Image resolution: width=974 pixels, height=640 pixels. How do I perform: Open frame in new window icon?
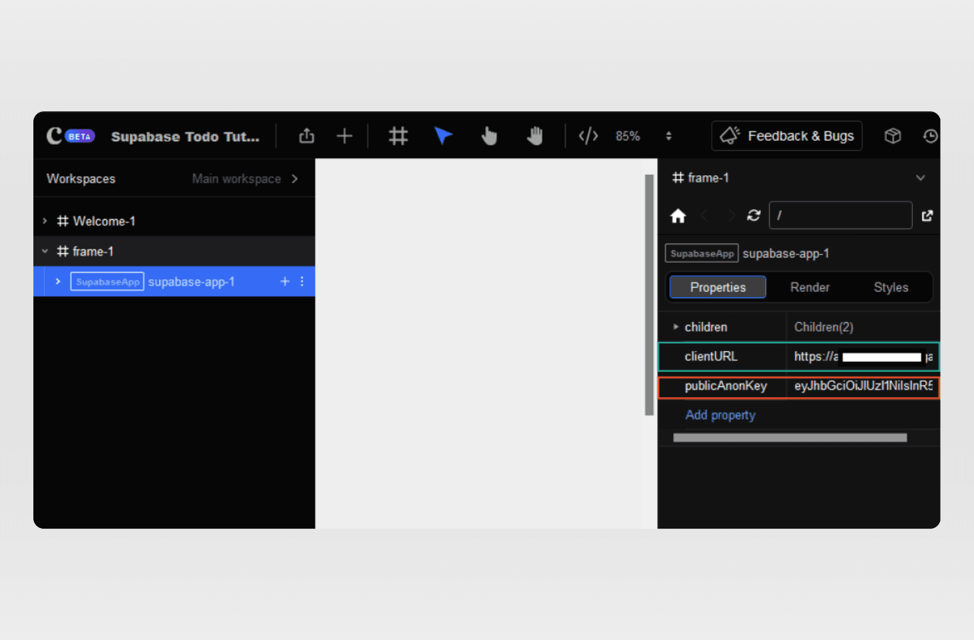[927, 215]
